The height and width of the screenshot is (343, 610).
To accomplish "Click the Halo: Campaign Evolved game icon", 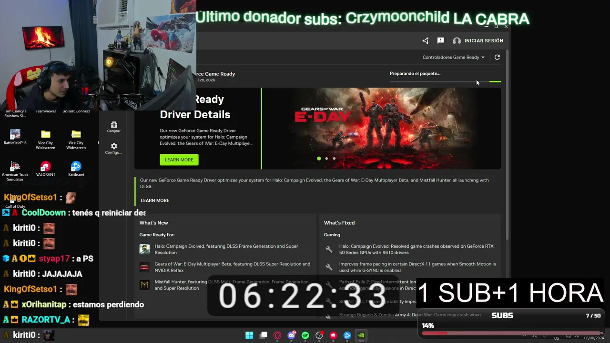I will tap(144, 249).
